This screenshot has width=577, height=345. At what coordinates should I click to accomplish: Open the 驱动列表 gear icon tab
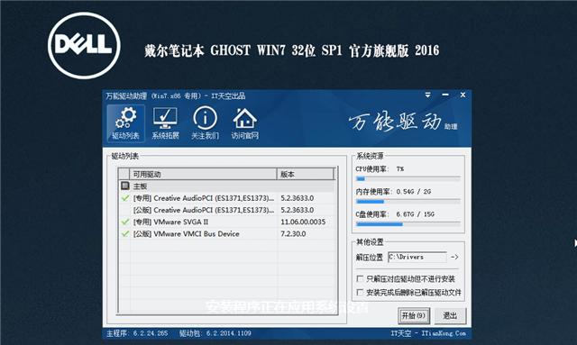[x=126, y=123]
